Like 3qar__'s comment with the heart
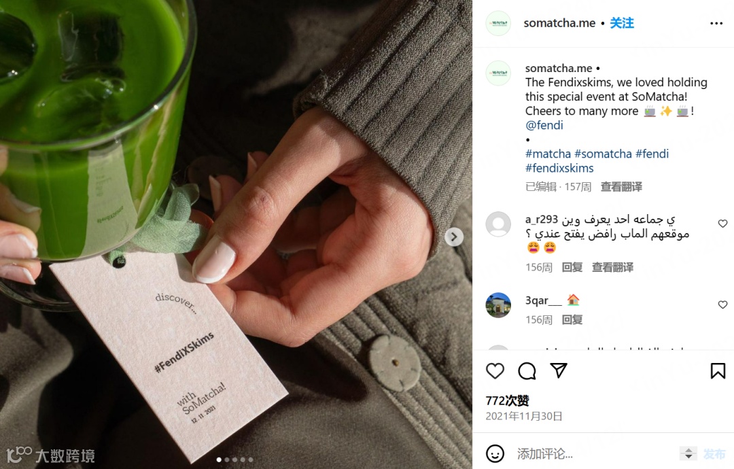This screenshot has height=469, width=734. (722, 305)
